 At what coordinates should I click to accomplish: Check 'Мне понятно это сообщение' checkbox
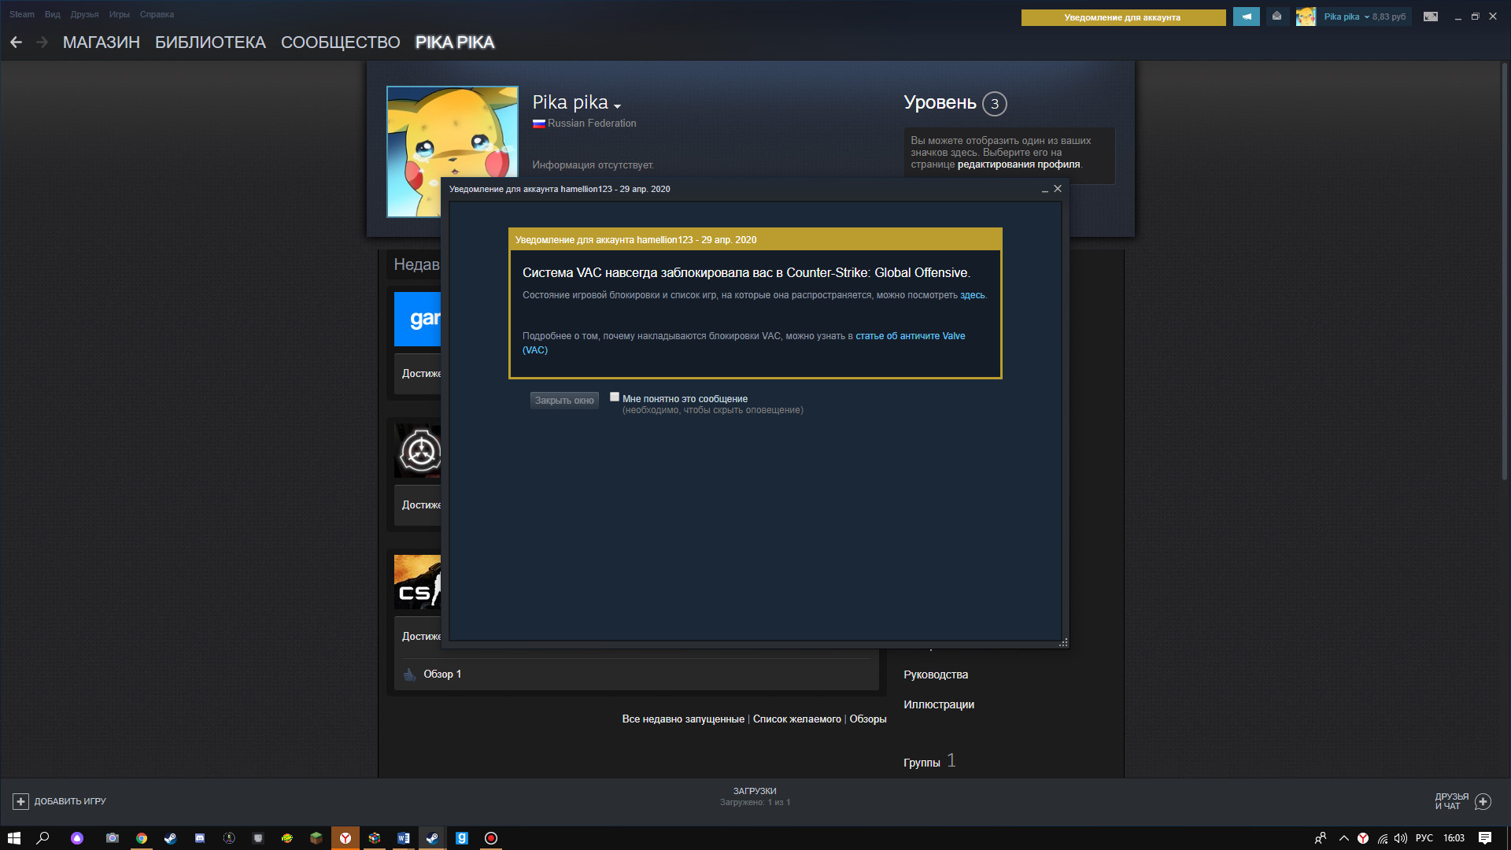(615, 397)
